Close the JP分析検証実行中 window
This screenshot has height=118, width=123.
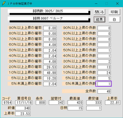click(117, 4)
